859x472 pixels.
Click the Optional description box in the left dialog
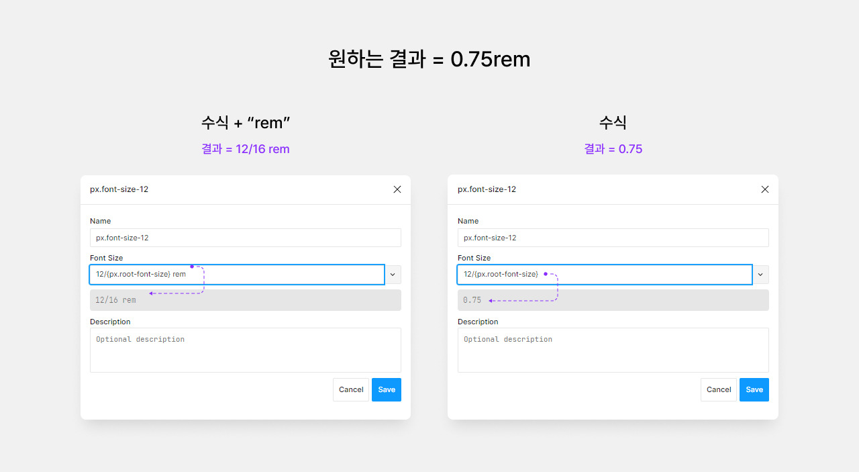click(245, 350)
